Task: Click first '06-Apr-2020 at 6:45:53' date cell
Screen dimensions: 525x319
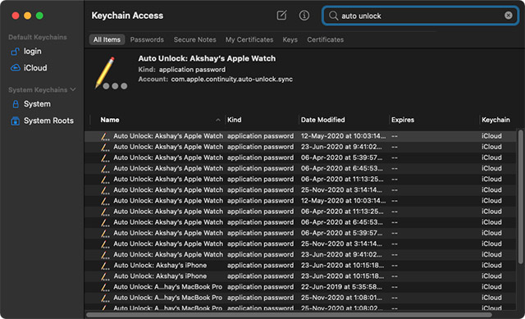Action: tap(341, 168)
